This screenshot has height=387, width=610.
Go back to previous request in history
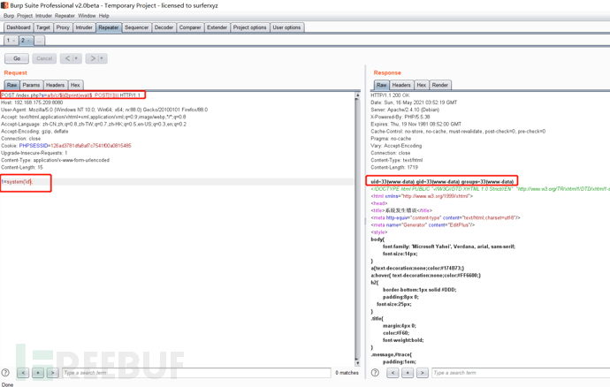click(x=67, y=58)
